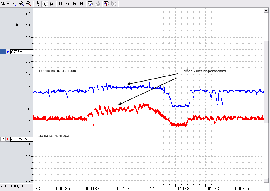270x191 pixels.
Task: Click the scrollbar up arrow
Action: (x=266, y=11)
